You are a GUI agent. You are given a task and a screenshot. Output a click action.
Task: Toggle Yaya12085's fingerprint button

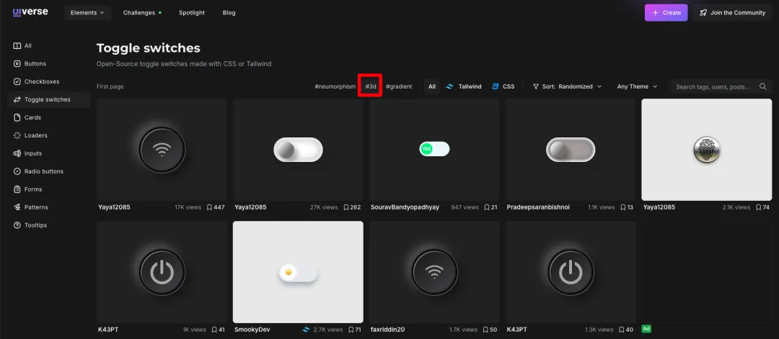[x=706, y=150]
